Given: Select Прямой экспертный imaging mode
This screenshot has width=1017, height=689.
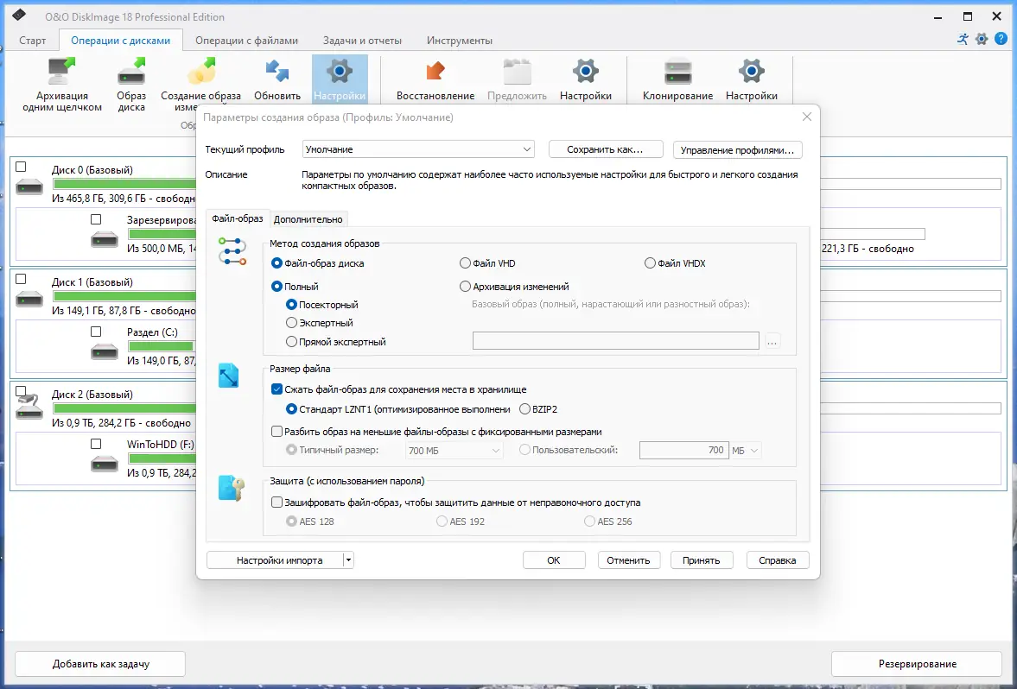Looking at the screenshot, I should (x=292, y=342).
